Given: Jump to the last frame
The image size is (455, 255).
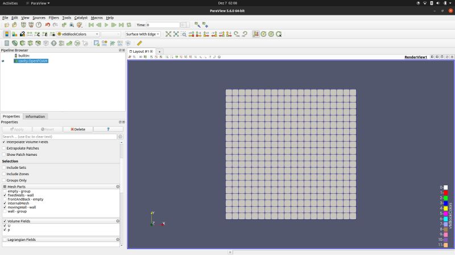Looking at the screenshot, I should [121, 25].
